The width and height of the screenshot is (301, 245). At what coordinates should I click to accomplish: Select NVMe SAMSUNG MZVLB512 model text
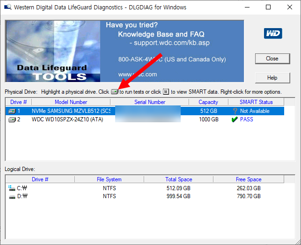point(71,111)
